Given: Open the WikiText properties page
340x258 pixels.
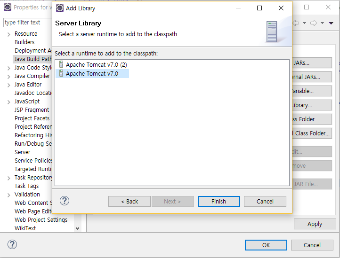Looking at the screenshot, I should [x=25, y=228].
